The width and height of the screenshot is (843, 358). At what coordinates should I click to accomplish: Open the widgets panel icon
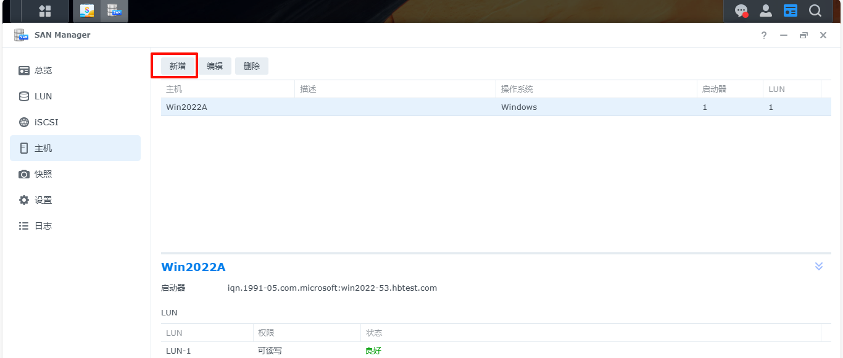[791, 11]
